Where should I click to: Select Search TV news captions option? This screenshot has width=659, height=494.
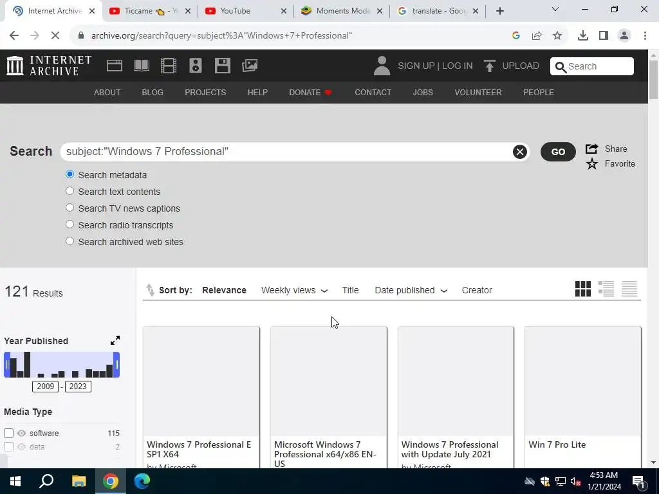pyautogui.click(x=70, y=208)
